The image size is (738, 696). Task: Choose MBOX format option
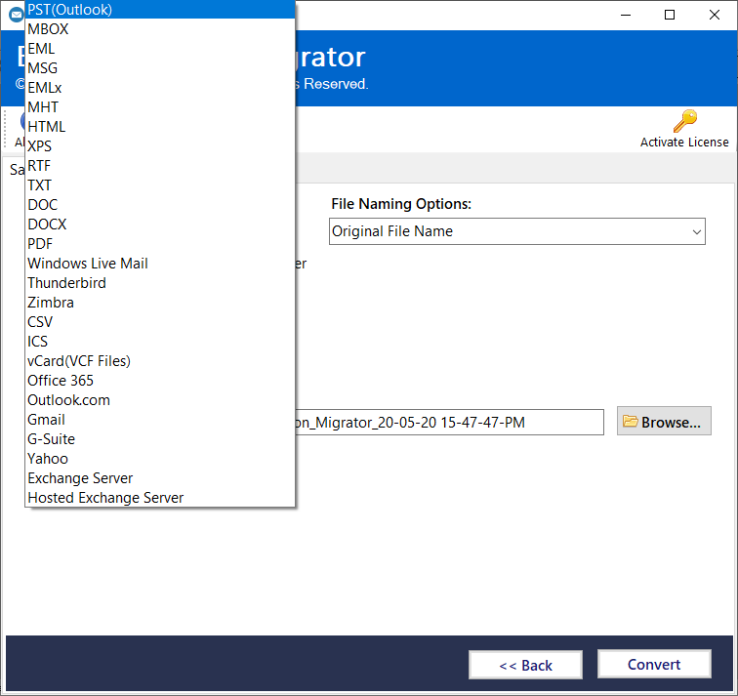(160, 29)
